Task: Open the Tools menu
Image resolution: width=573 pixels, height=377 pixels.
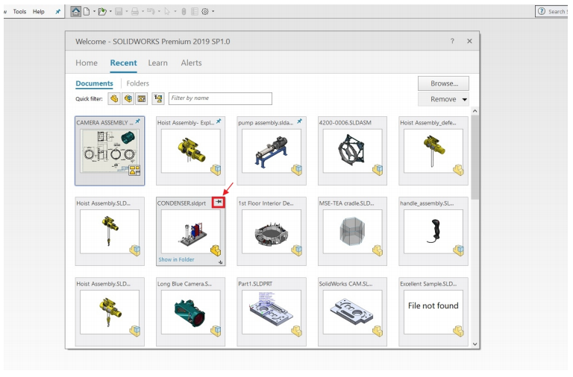Action: point(19,12)
